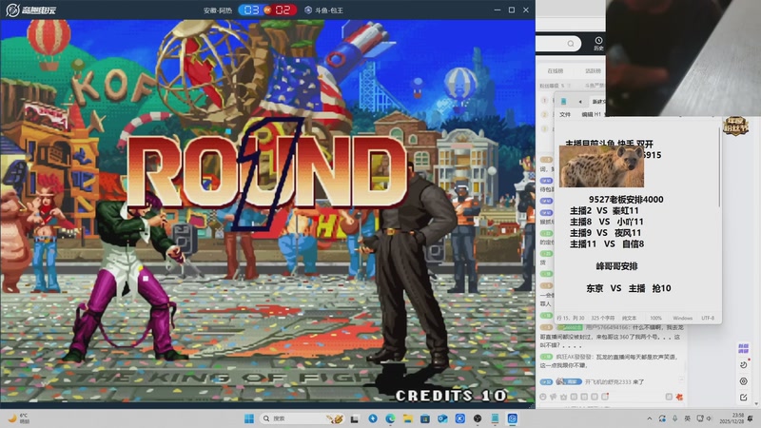Click the player name 安徽-阿热
Viewport: 761px width, 428px height.
(x=218, y=10)
